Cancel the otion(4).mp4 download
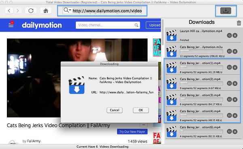This screenshot has width=243, height=149. point(235,115)
